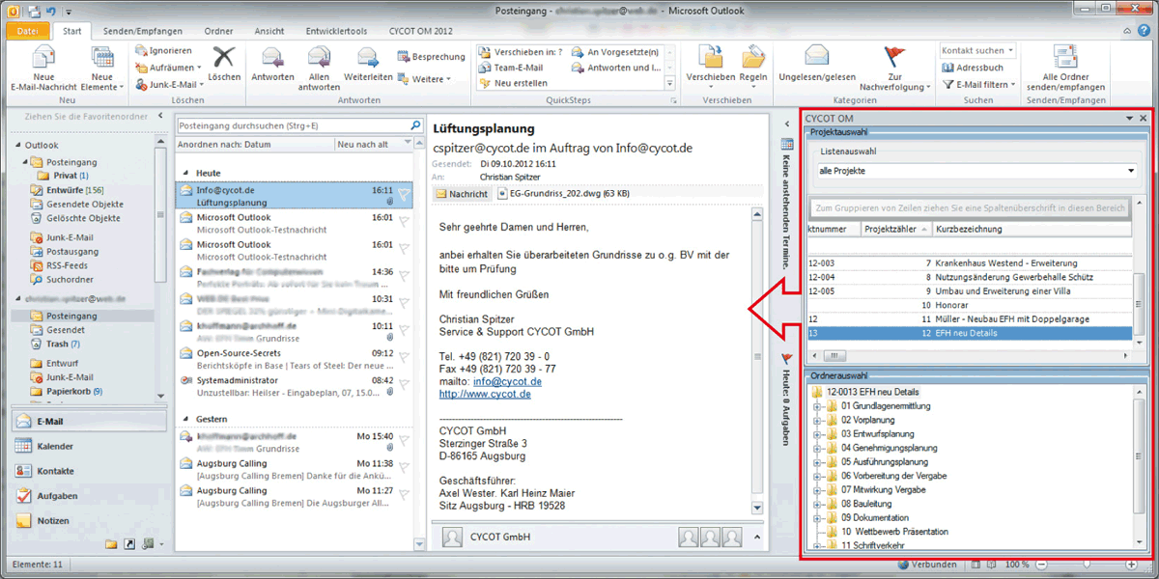This screenshot has height=579, width=1159.
Task: Select the Neu erstellen quick step
Action: (514, 83)
